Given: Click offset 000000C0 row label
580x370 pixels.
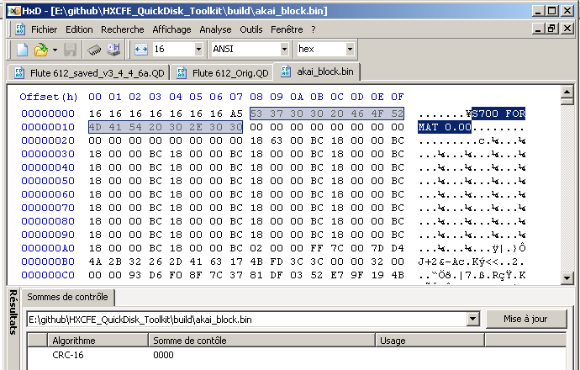Looking at the screenshot, I should [48, 275].
